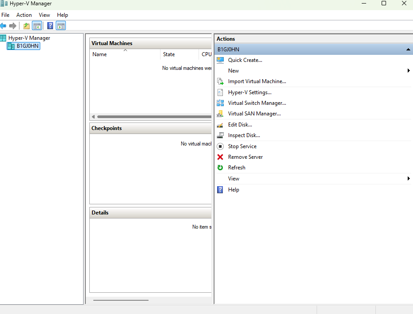Click Remove Server red X action

coord(245,157)
